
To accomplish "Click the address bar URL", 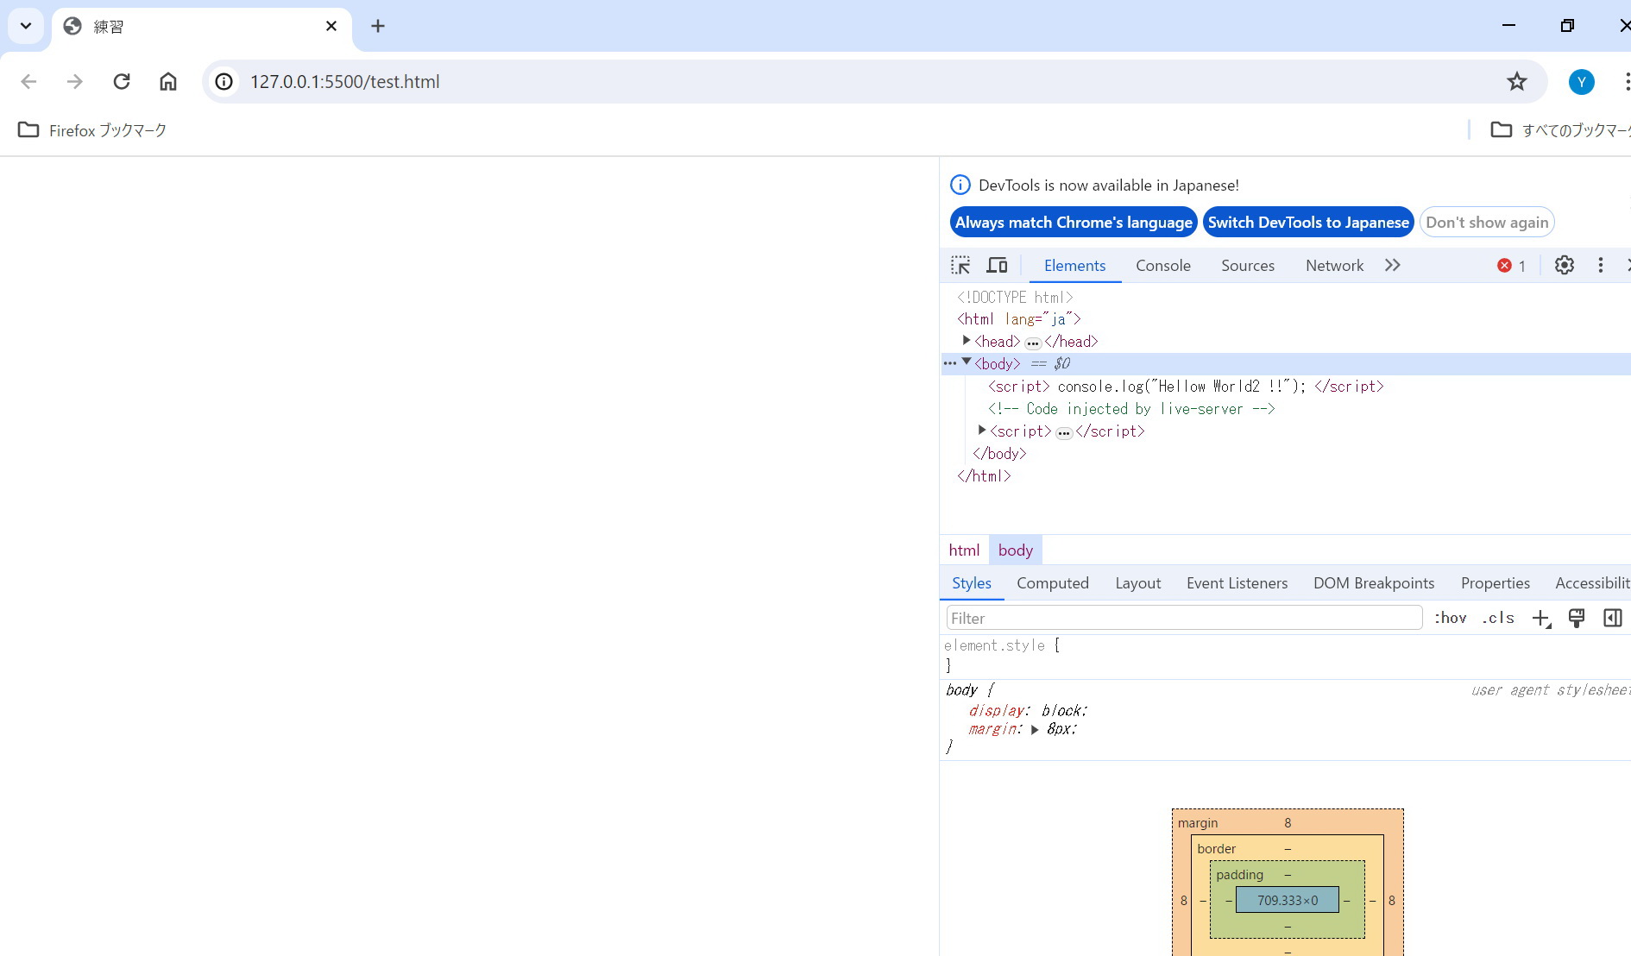I will click(345, 82).
